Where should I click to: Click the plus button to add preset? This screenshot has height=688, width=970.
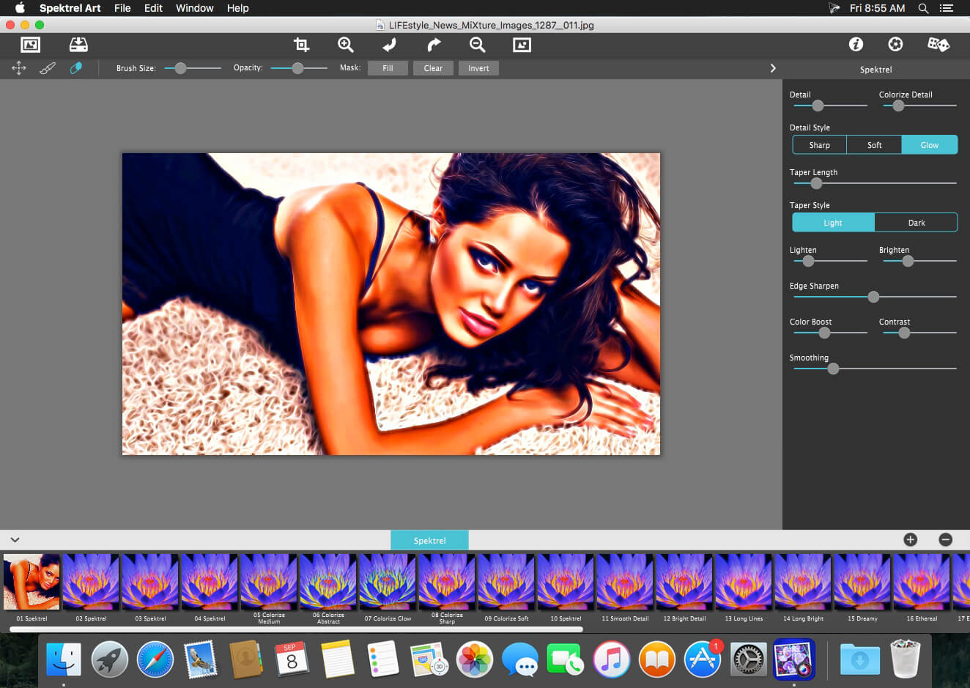[910, 540]
